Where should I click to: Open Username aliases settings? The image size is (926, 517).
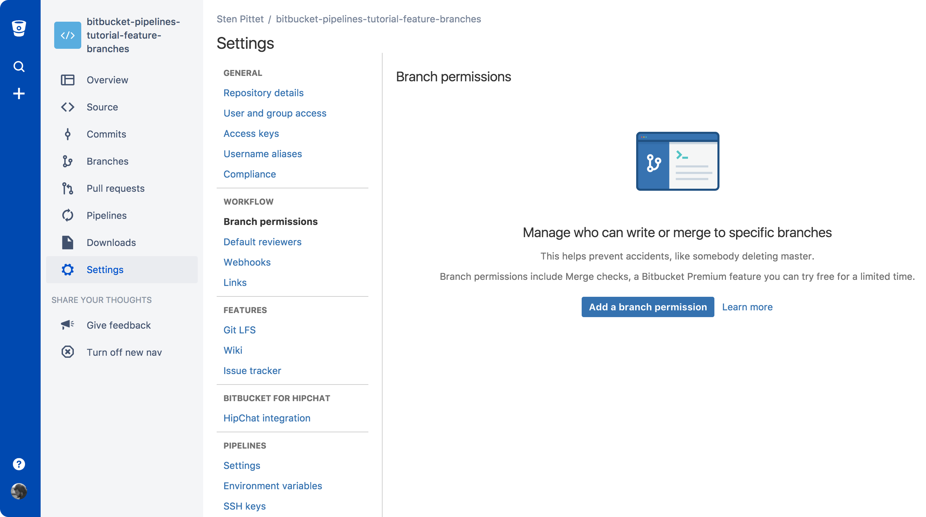pyautogui.click(x=262, y=153)
